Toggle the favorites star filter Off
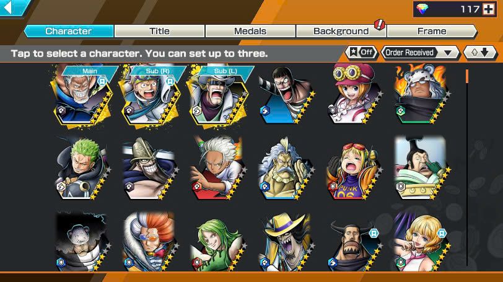Screen dimensions: 503x282 362,52
